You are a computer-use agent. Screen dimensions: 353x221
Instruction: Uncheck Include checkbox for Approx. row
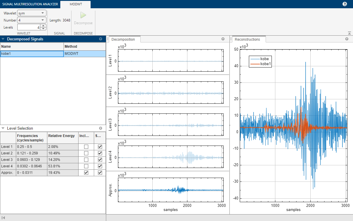coord(86,173)
